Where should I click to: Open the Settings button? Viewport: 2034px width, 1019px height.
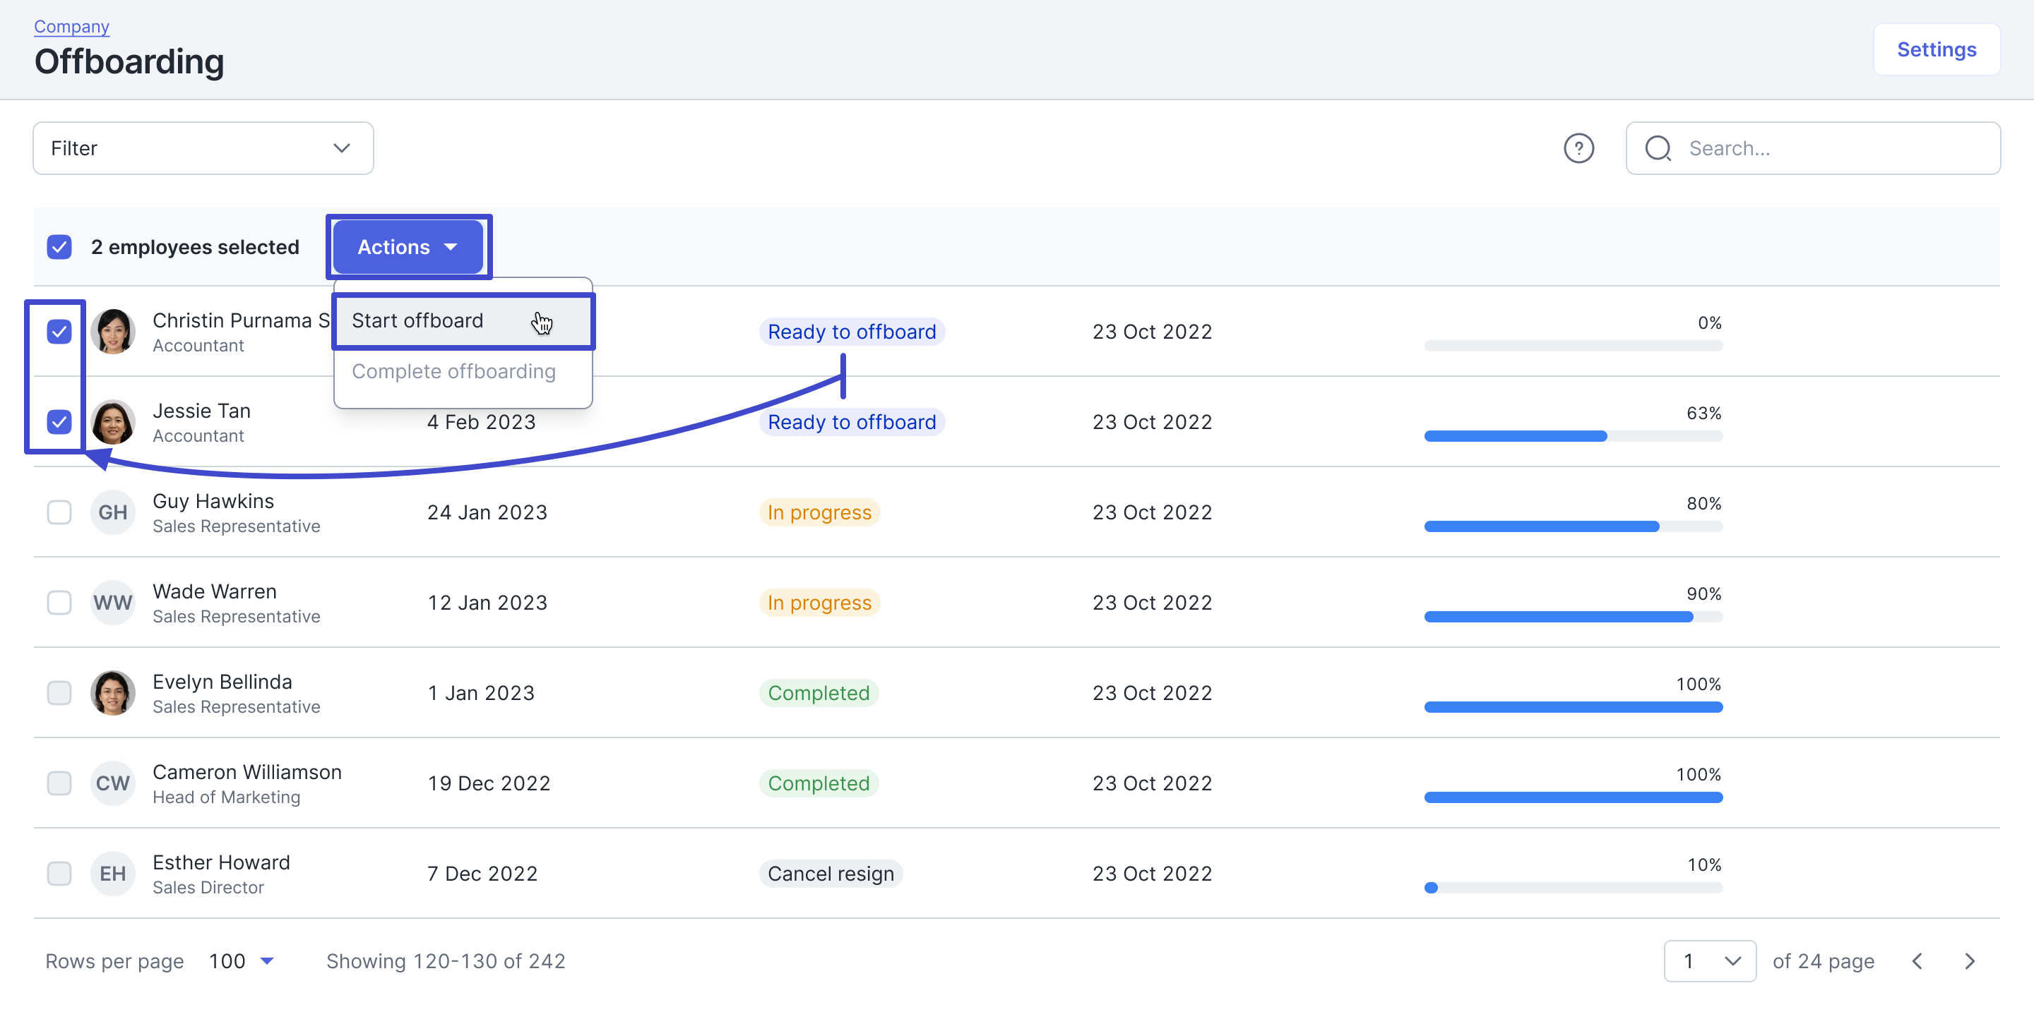(x=1936, y=49)
